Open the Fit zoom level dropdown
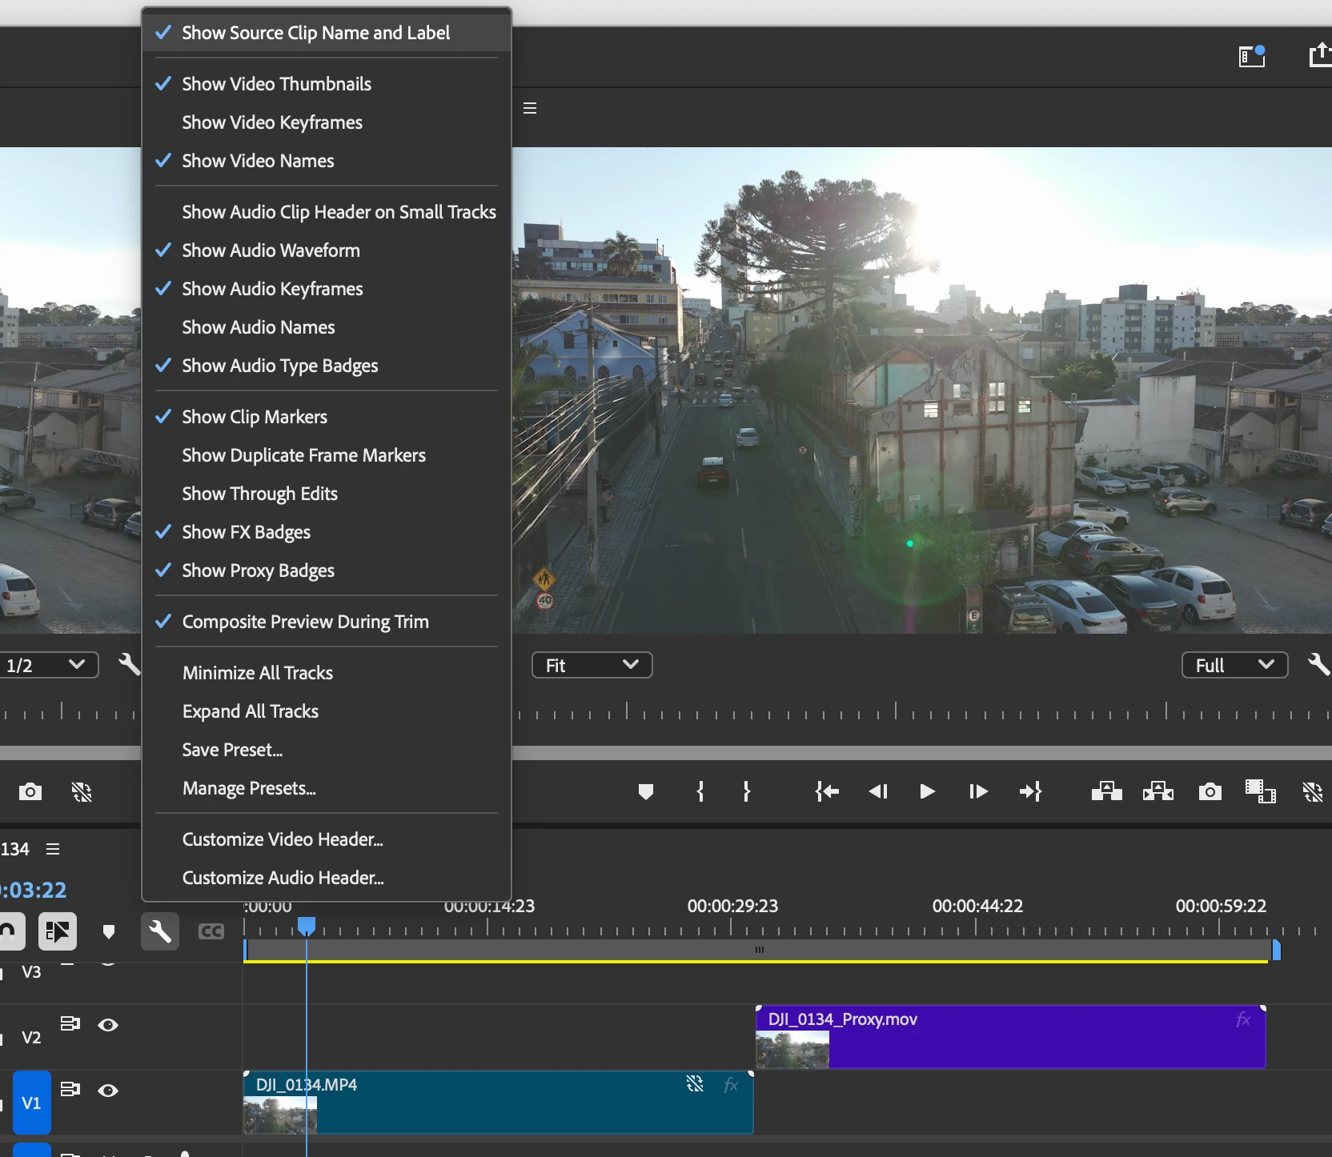Image resolution: width=1332 pixels, height=1157 pixels. (x=592, y=665)
